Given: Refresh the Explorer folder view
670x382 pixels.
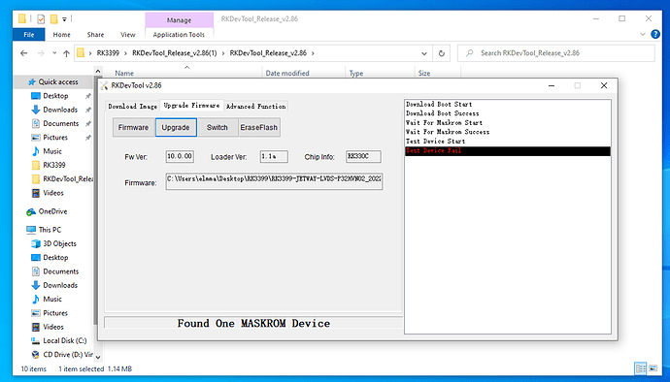Looking at the screenshot, I should pos(442,53).
